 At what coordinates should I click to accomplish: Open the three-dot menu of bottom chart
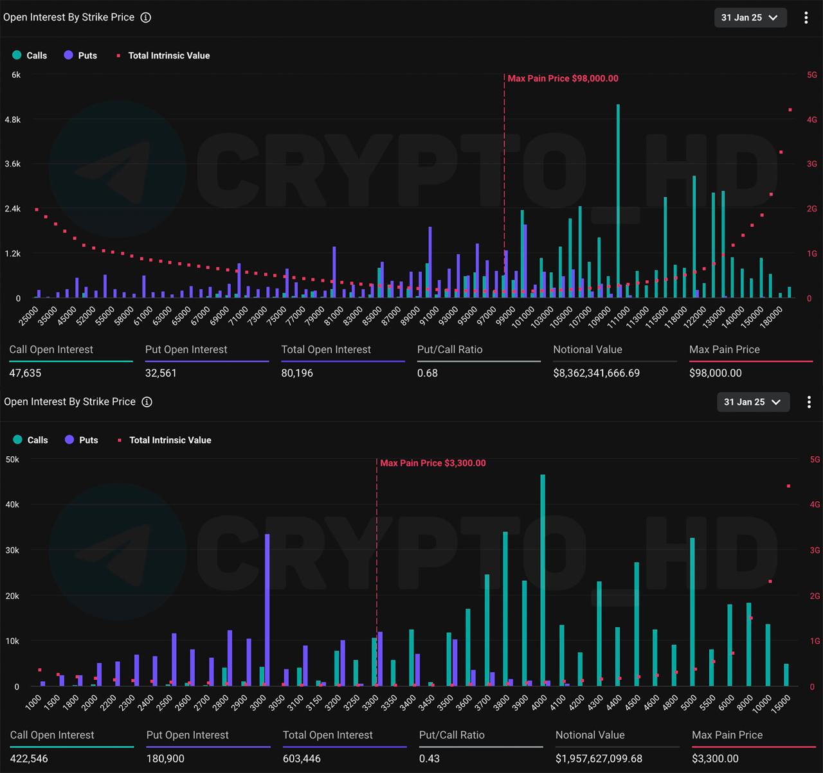[x=809, y=402]
